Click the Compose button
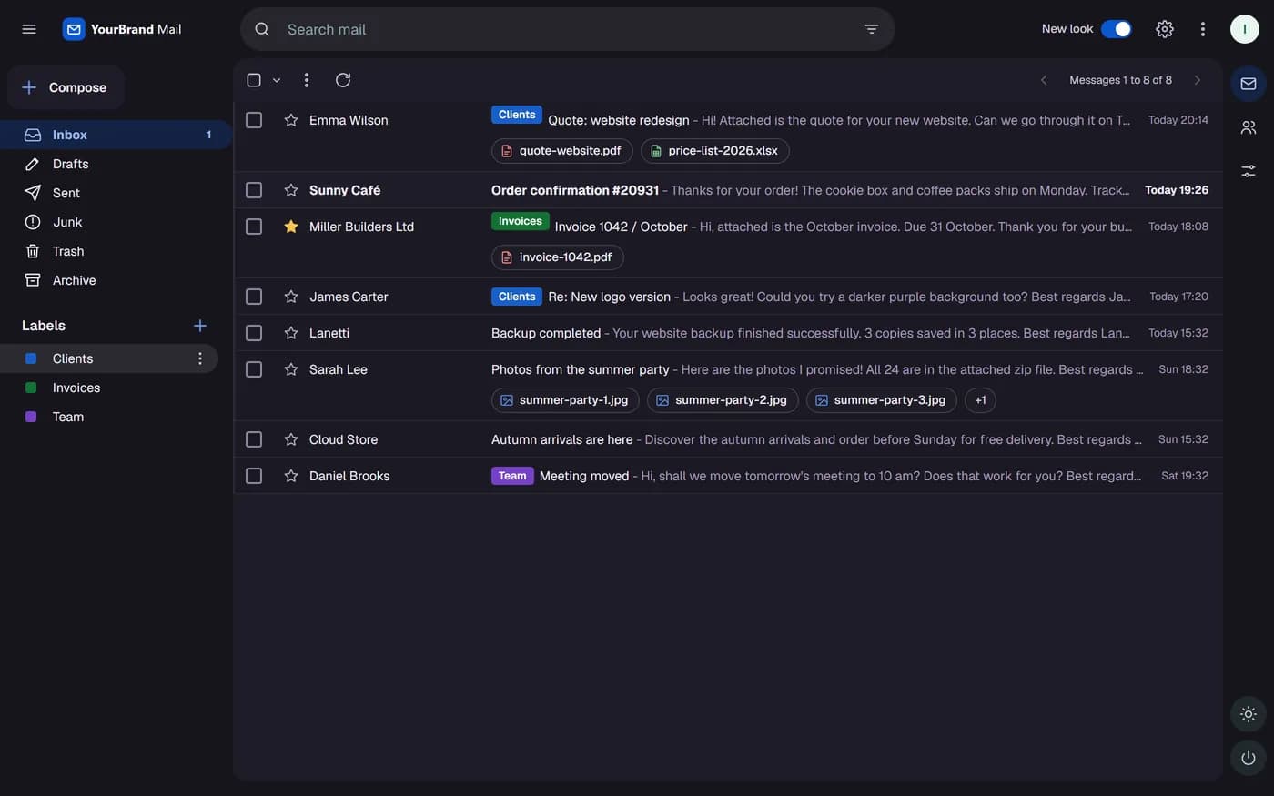 tap(66, 87)
